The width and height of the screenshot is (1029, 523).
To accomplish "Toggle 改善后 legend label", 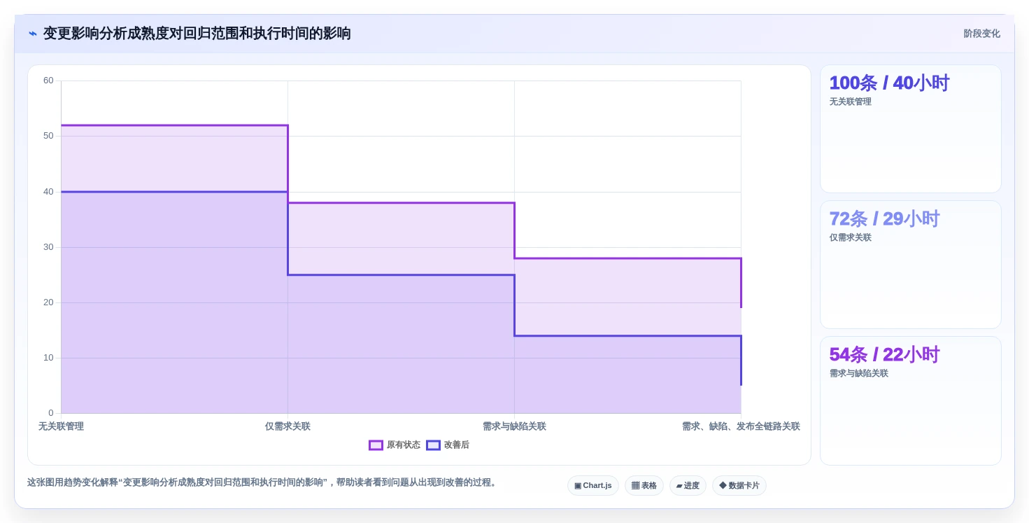I will (x=457, y=445).
